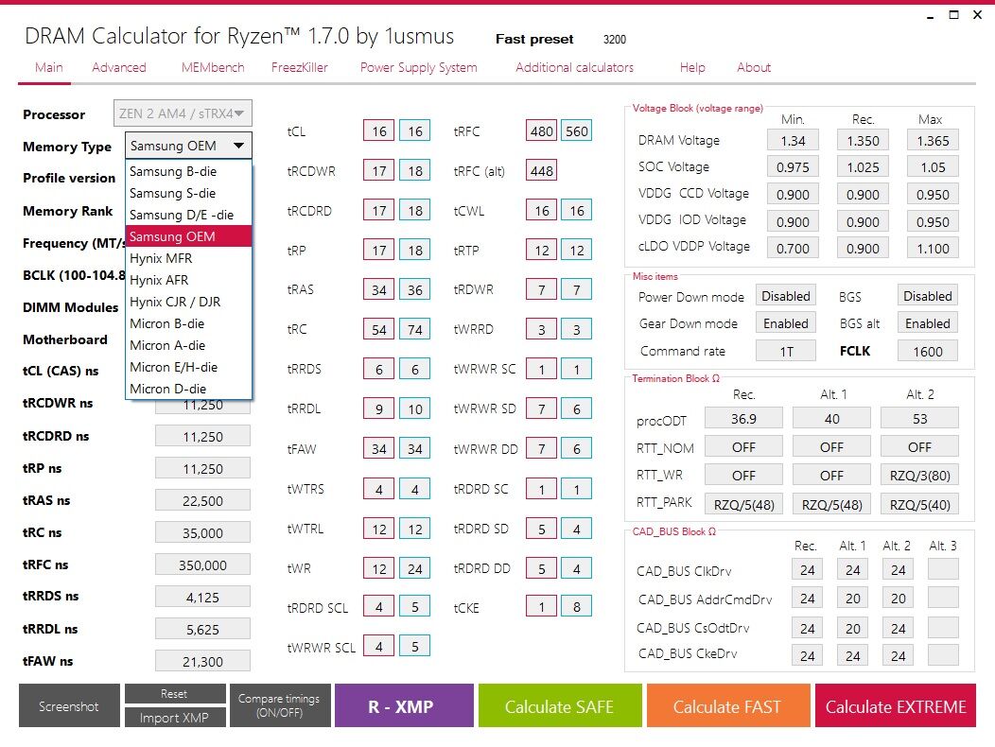Open the Processor ZEN 2 dropdown
995x747 pixels.
pos(183,113)
